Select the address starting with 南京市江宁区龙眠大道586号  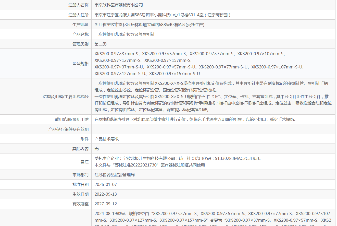(x=163, y=15)
